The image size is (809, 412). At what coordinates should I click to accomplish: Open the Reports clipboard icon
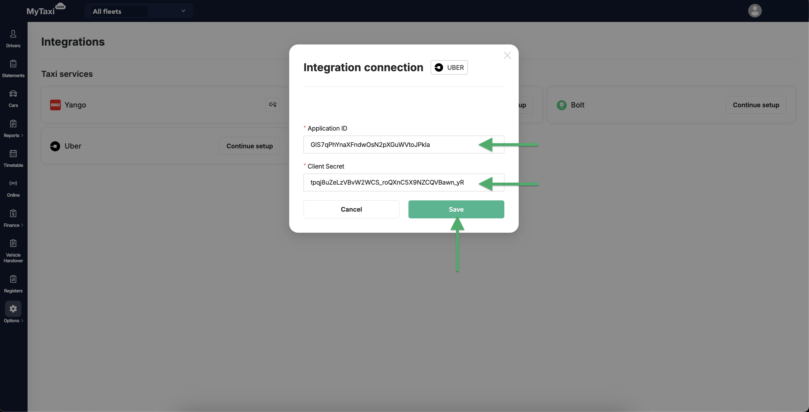[x=13, y=124]
